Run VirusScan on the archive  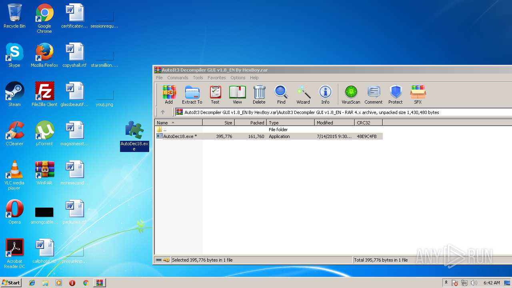[x=351, y=95]
